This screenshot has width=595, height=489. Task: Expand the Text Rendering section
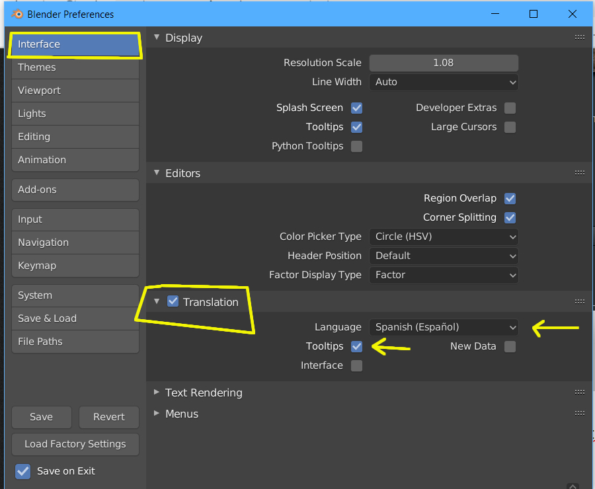click(x=157, y=393)
